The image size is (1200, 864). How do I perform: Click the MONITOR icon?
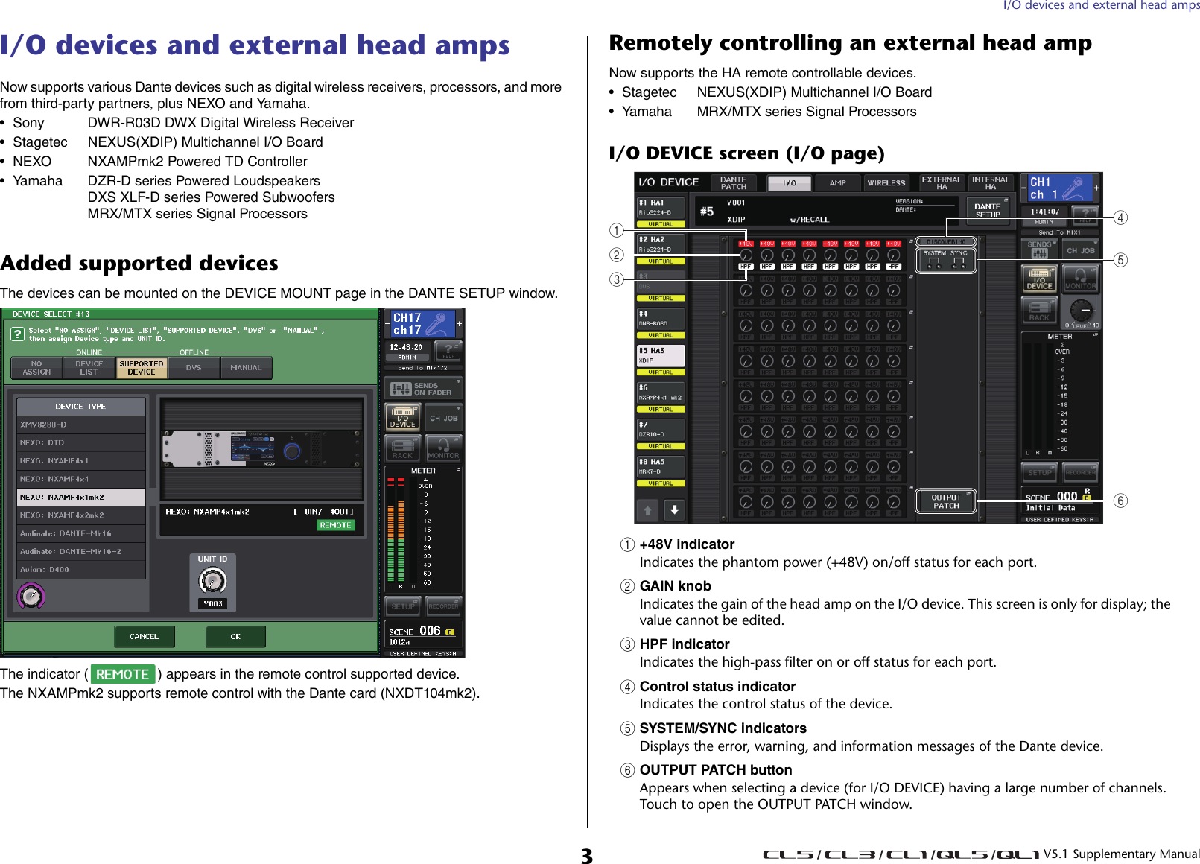443,448
